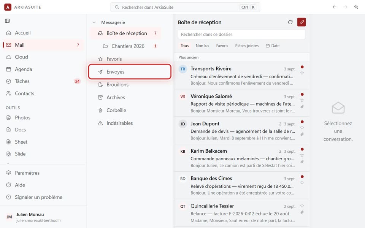Open the Date filter dropdown
This screenshot has height=228, width=365.
[273, 46]
